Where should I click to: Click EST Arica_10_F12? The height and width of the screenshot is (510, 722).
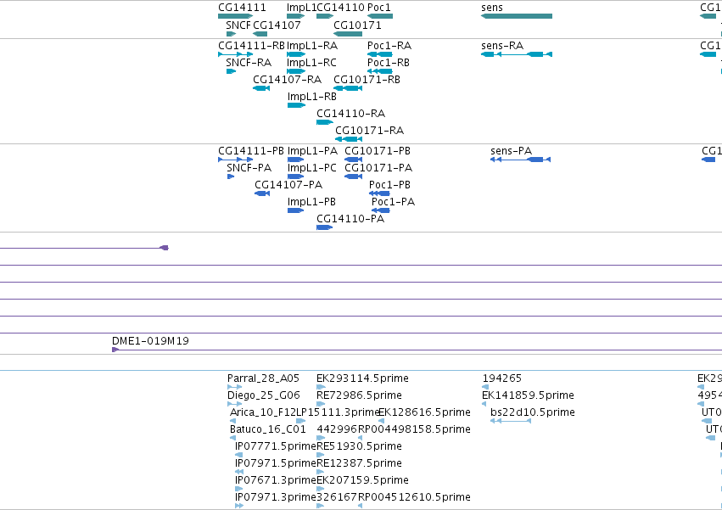click(233, 422)
